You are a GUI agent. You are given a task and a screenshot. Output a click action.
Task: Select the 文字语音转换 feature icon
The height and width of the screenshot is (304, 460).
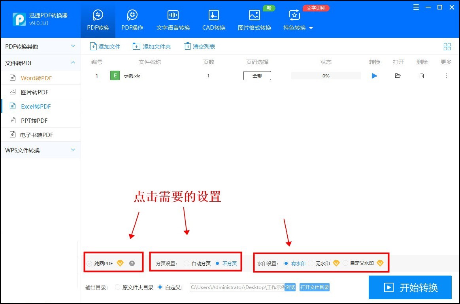[x=173, y=19]
